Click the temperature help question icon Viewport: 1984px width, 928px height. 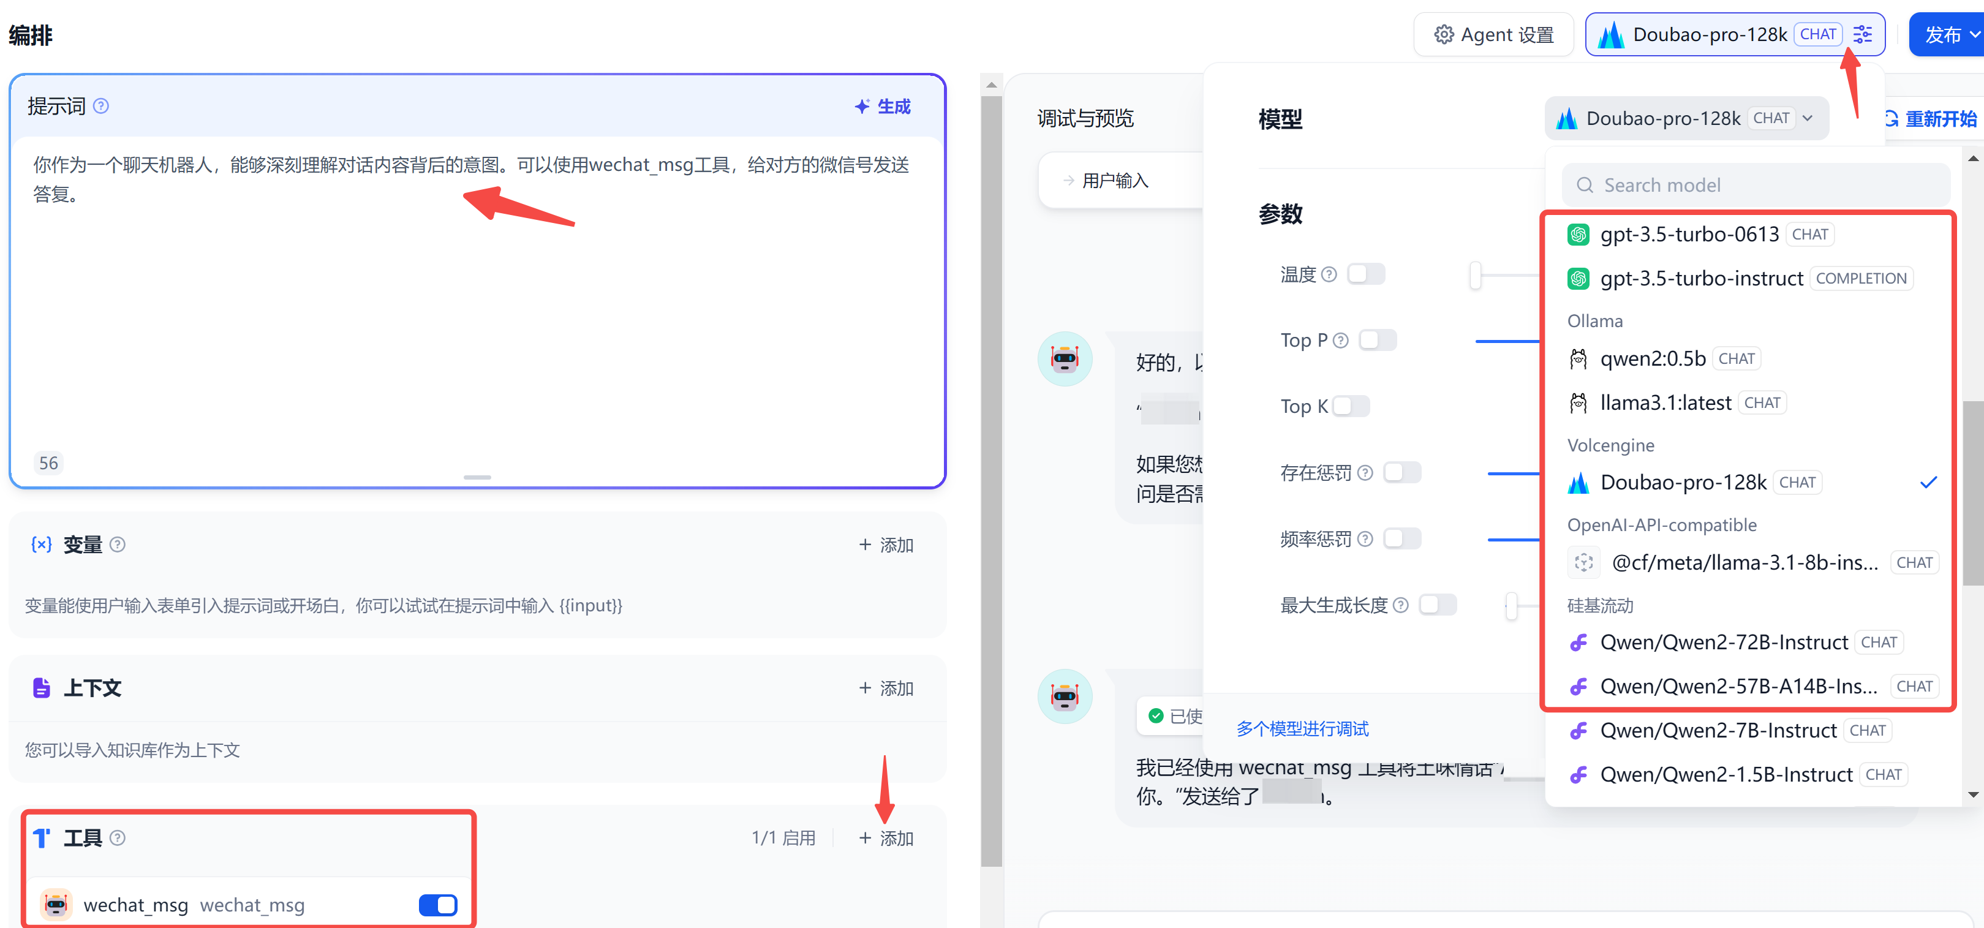click(1329, 275)
